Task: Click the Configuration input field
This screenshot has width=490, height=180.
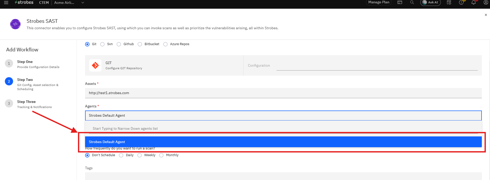Action: (377, 66)
